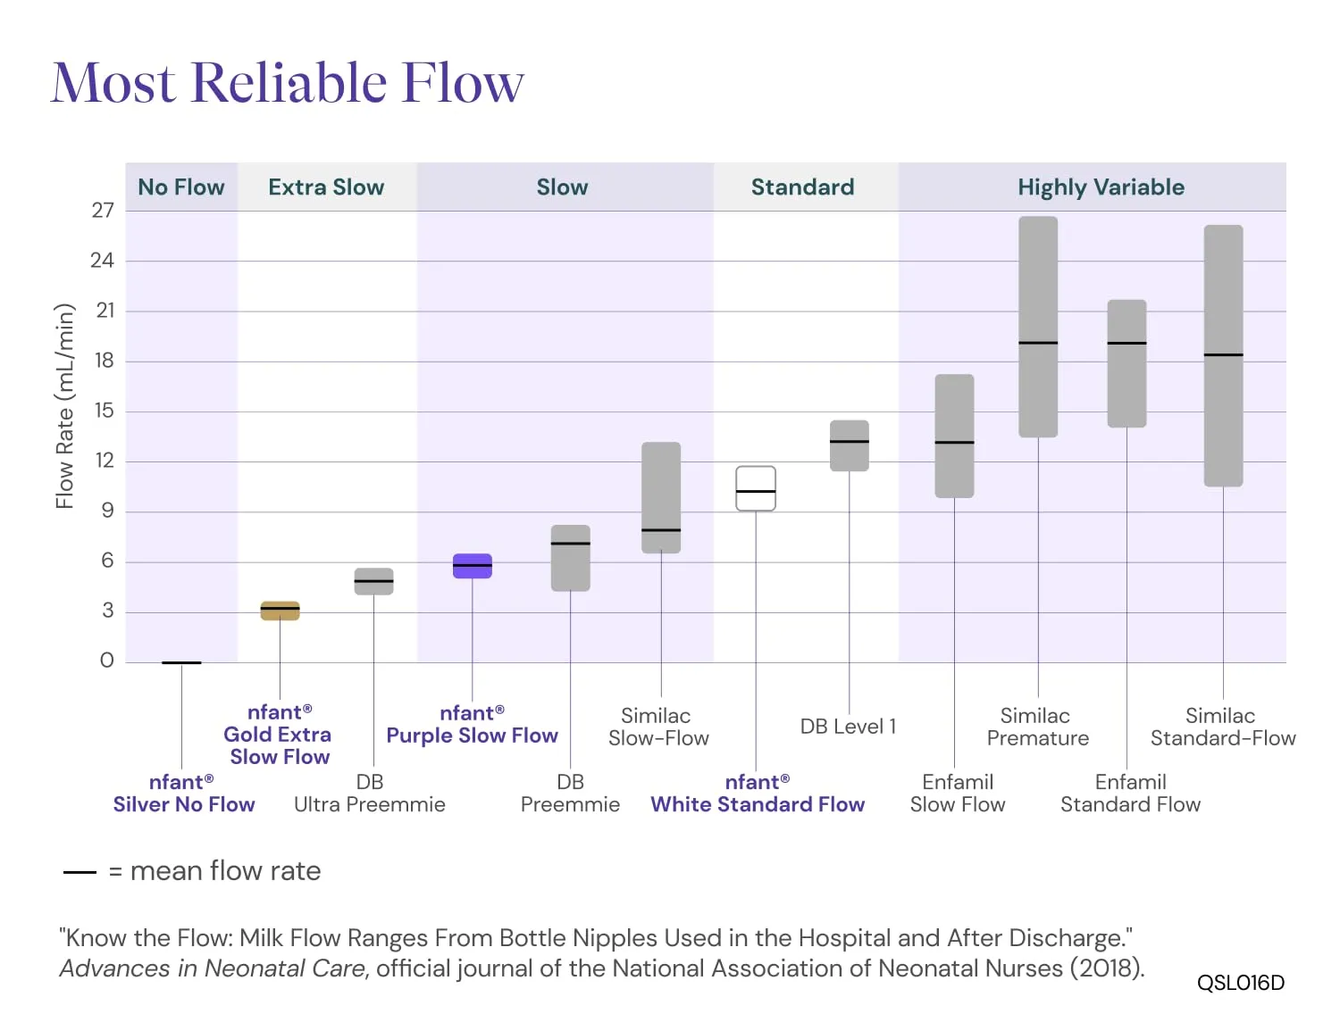Click the DB Level 1 gray bar
Image resolution: width=1340 pixels, height=1014 pixels.
[x=850, y=445]
